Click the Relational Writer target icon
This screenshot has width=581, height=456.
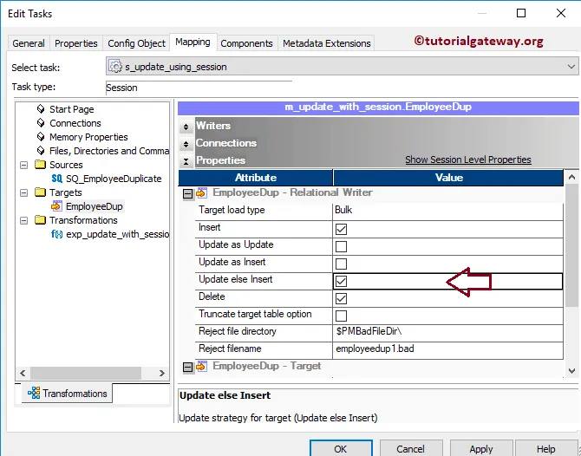[201, 192]
